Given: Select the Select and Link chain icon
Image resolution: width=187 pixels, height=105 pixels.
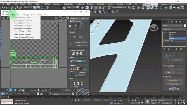Looking at the screenshot, I should [x=12, y=8].
